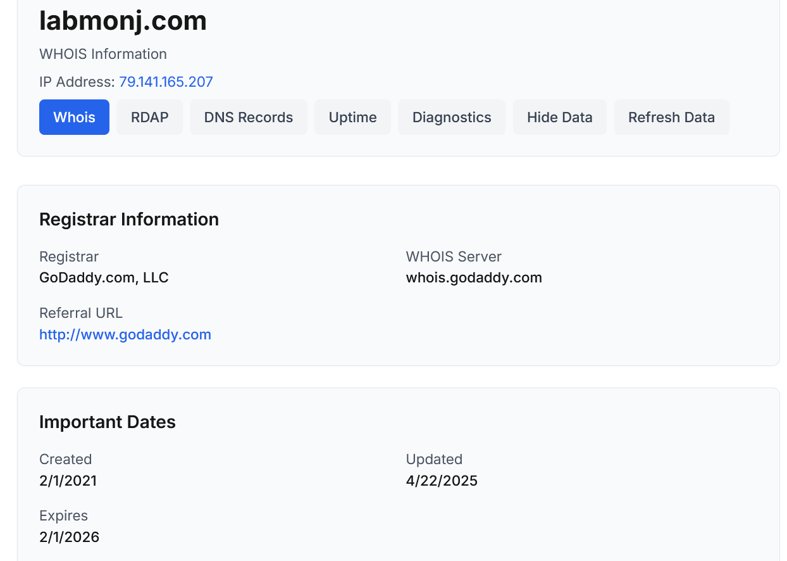The height and width of the screenshot is (561, 787).
Task: Switch to the RDAP tab
Action: pos(150,117)
